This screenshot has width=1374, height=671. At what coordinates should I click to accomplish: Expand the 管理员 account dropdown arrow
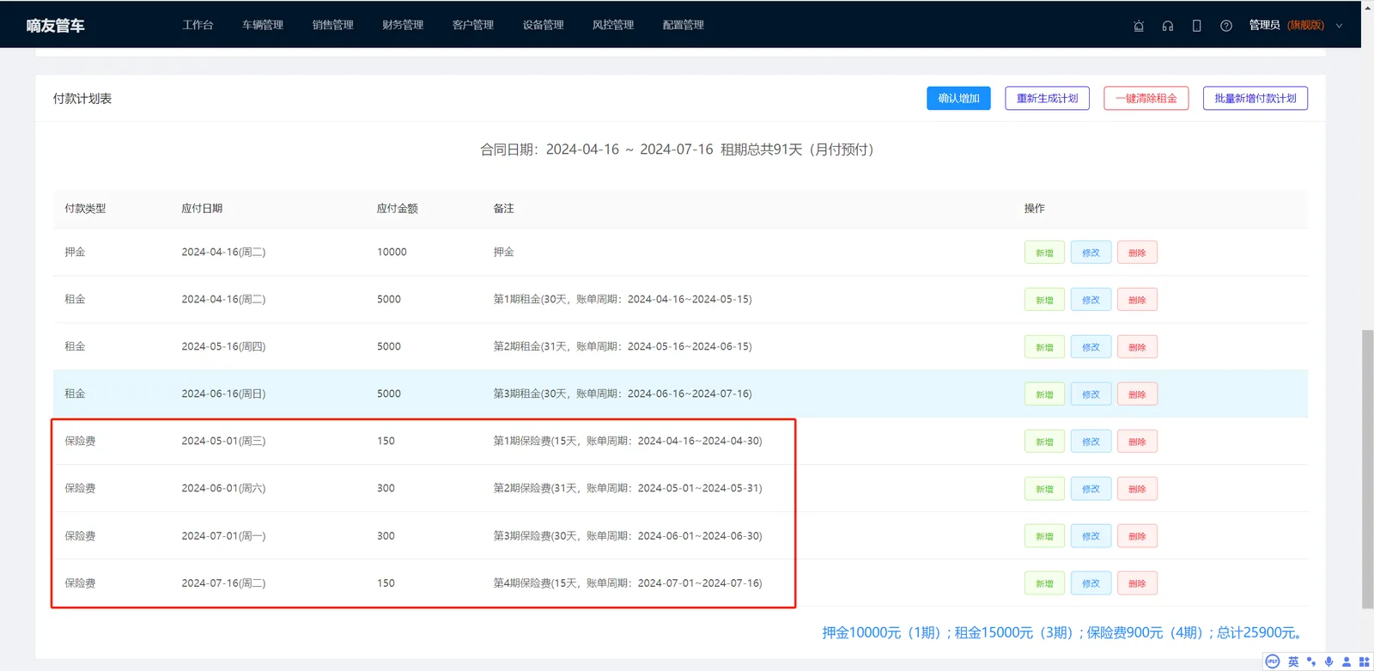1339,26
